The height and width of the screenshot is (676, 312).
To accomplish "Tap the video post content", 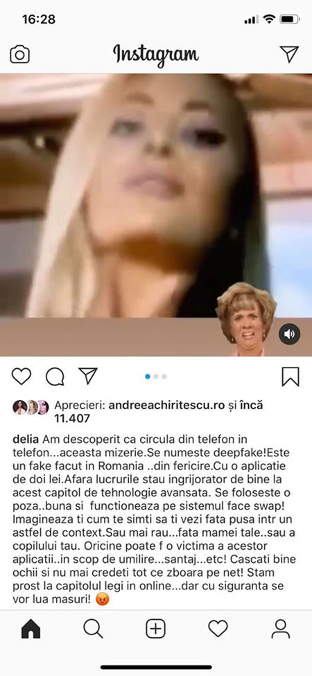I will tap(156, 215).
